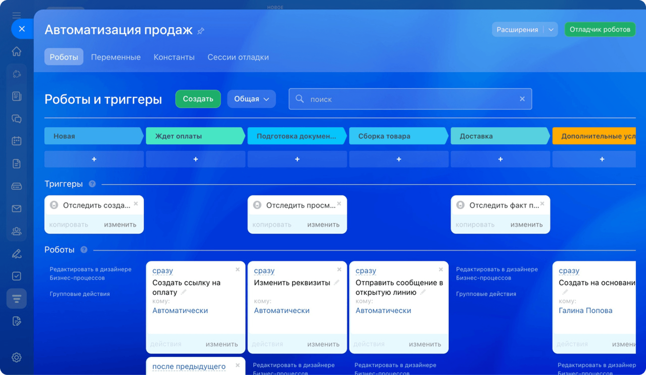Open the Settings gear at sidebar bottom
Screen dimensions: 646x375
pyautogui.click(x=17, y=357)
